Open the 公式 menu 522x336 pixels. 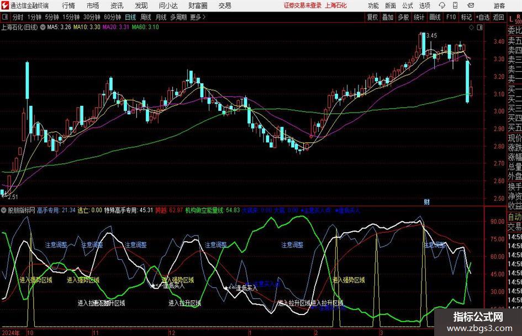tap(408, 6)
